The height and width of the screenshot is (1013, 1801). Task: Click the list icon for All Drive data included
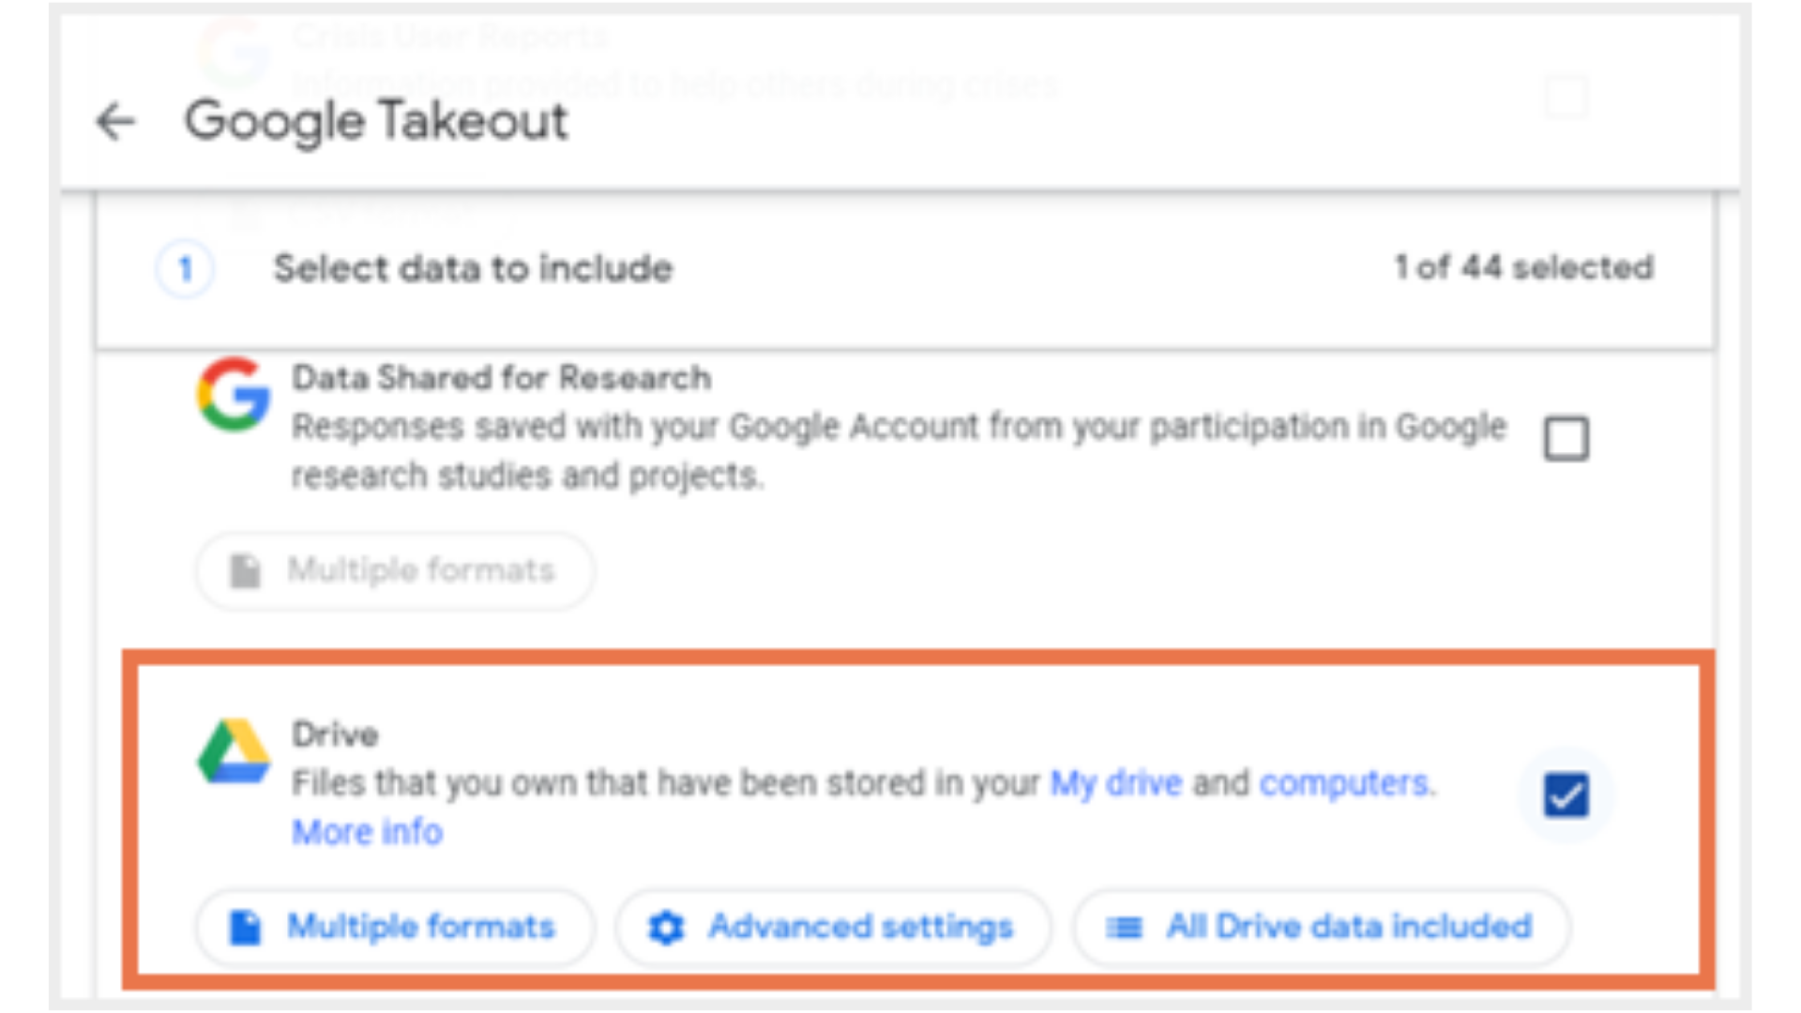tap(1124, 928)
